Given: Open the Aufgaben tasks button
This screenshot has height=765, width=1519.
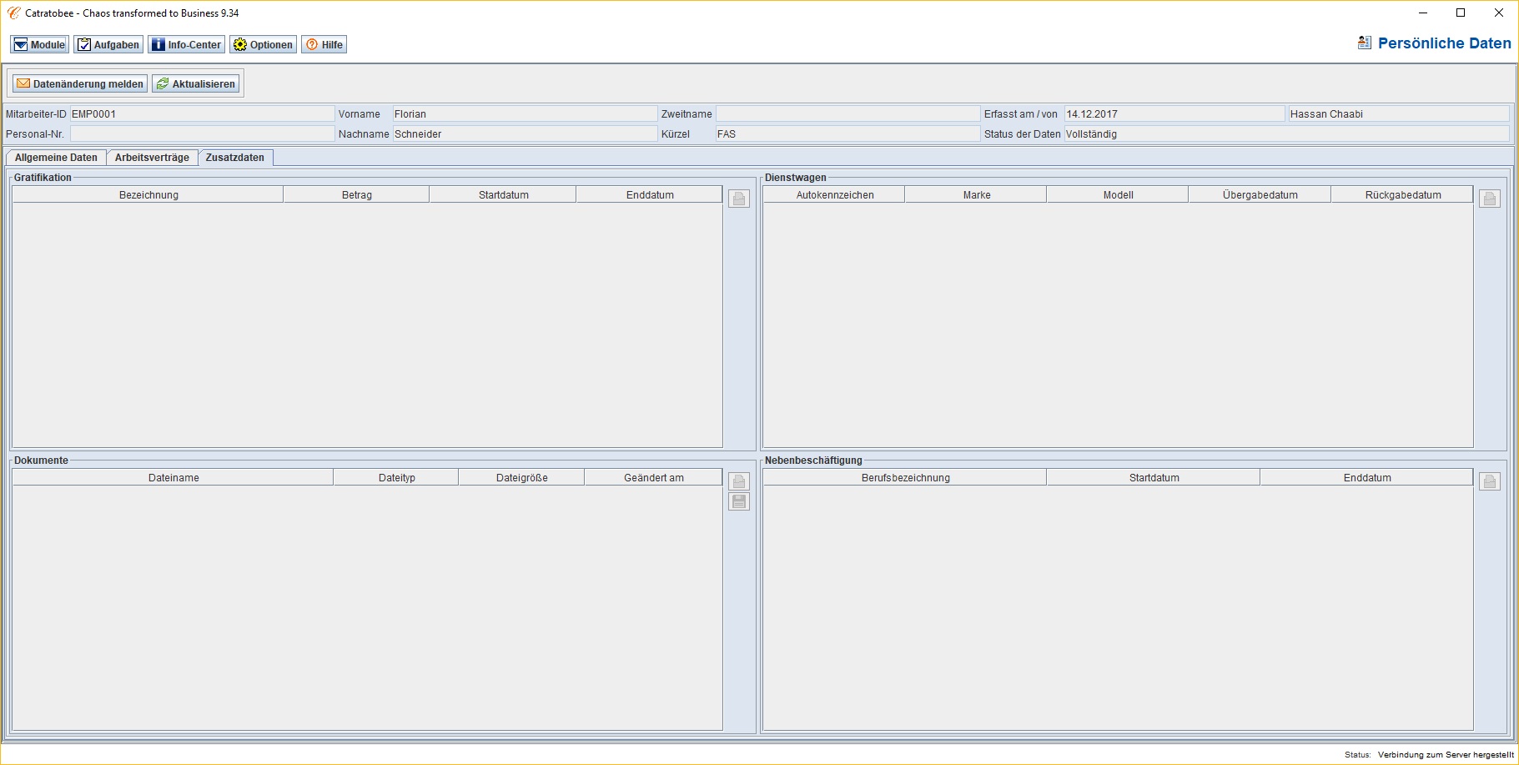Looking at the screenshot, I should [x=108, y=45].
